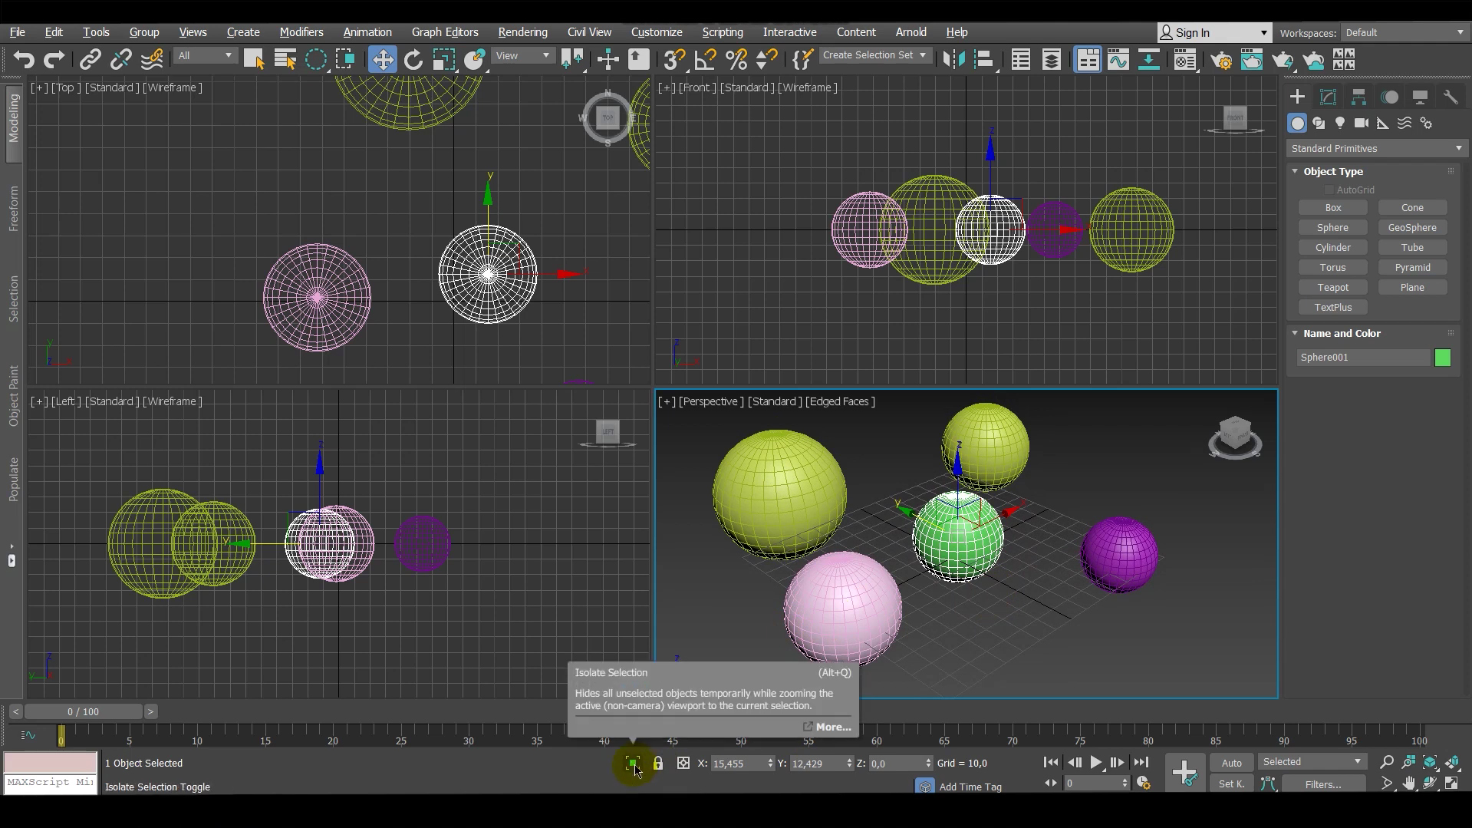Open the Workspaces Default dropdown
The image size is (1472, 828).
coord(1404,33)
